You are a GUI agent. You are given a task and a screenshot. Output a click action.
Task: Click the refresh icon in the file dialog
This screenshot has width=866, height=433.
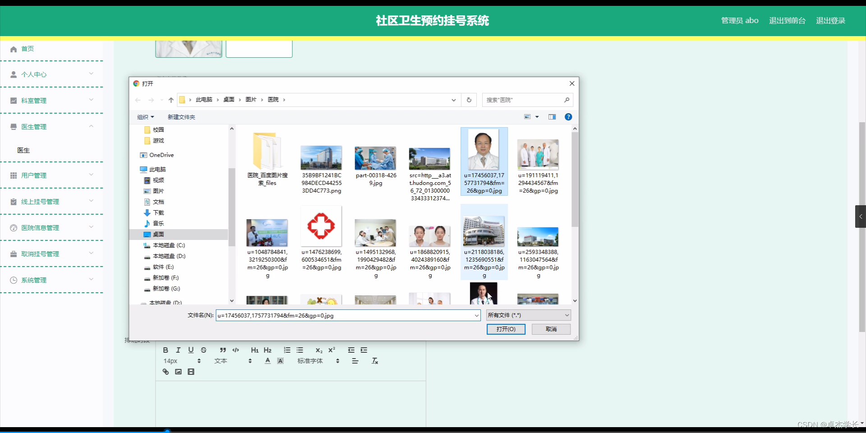(x=469, y=100)
